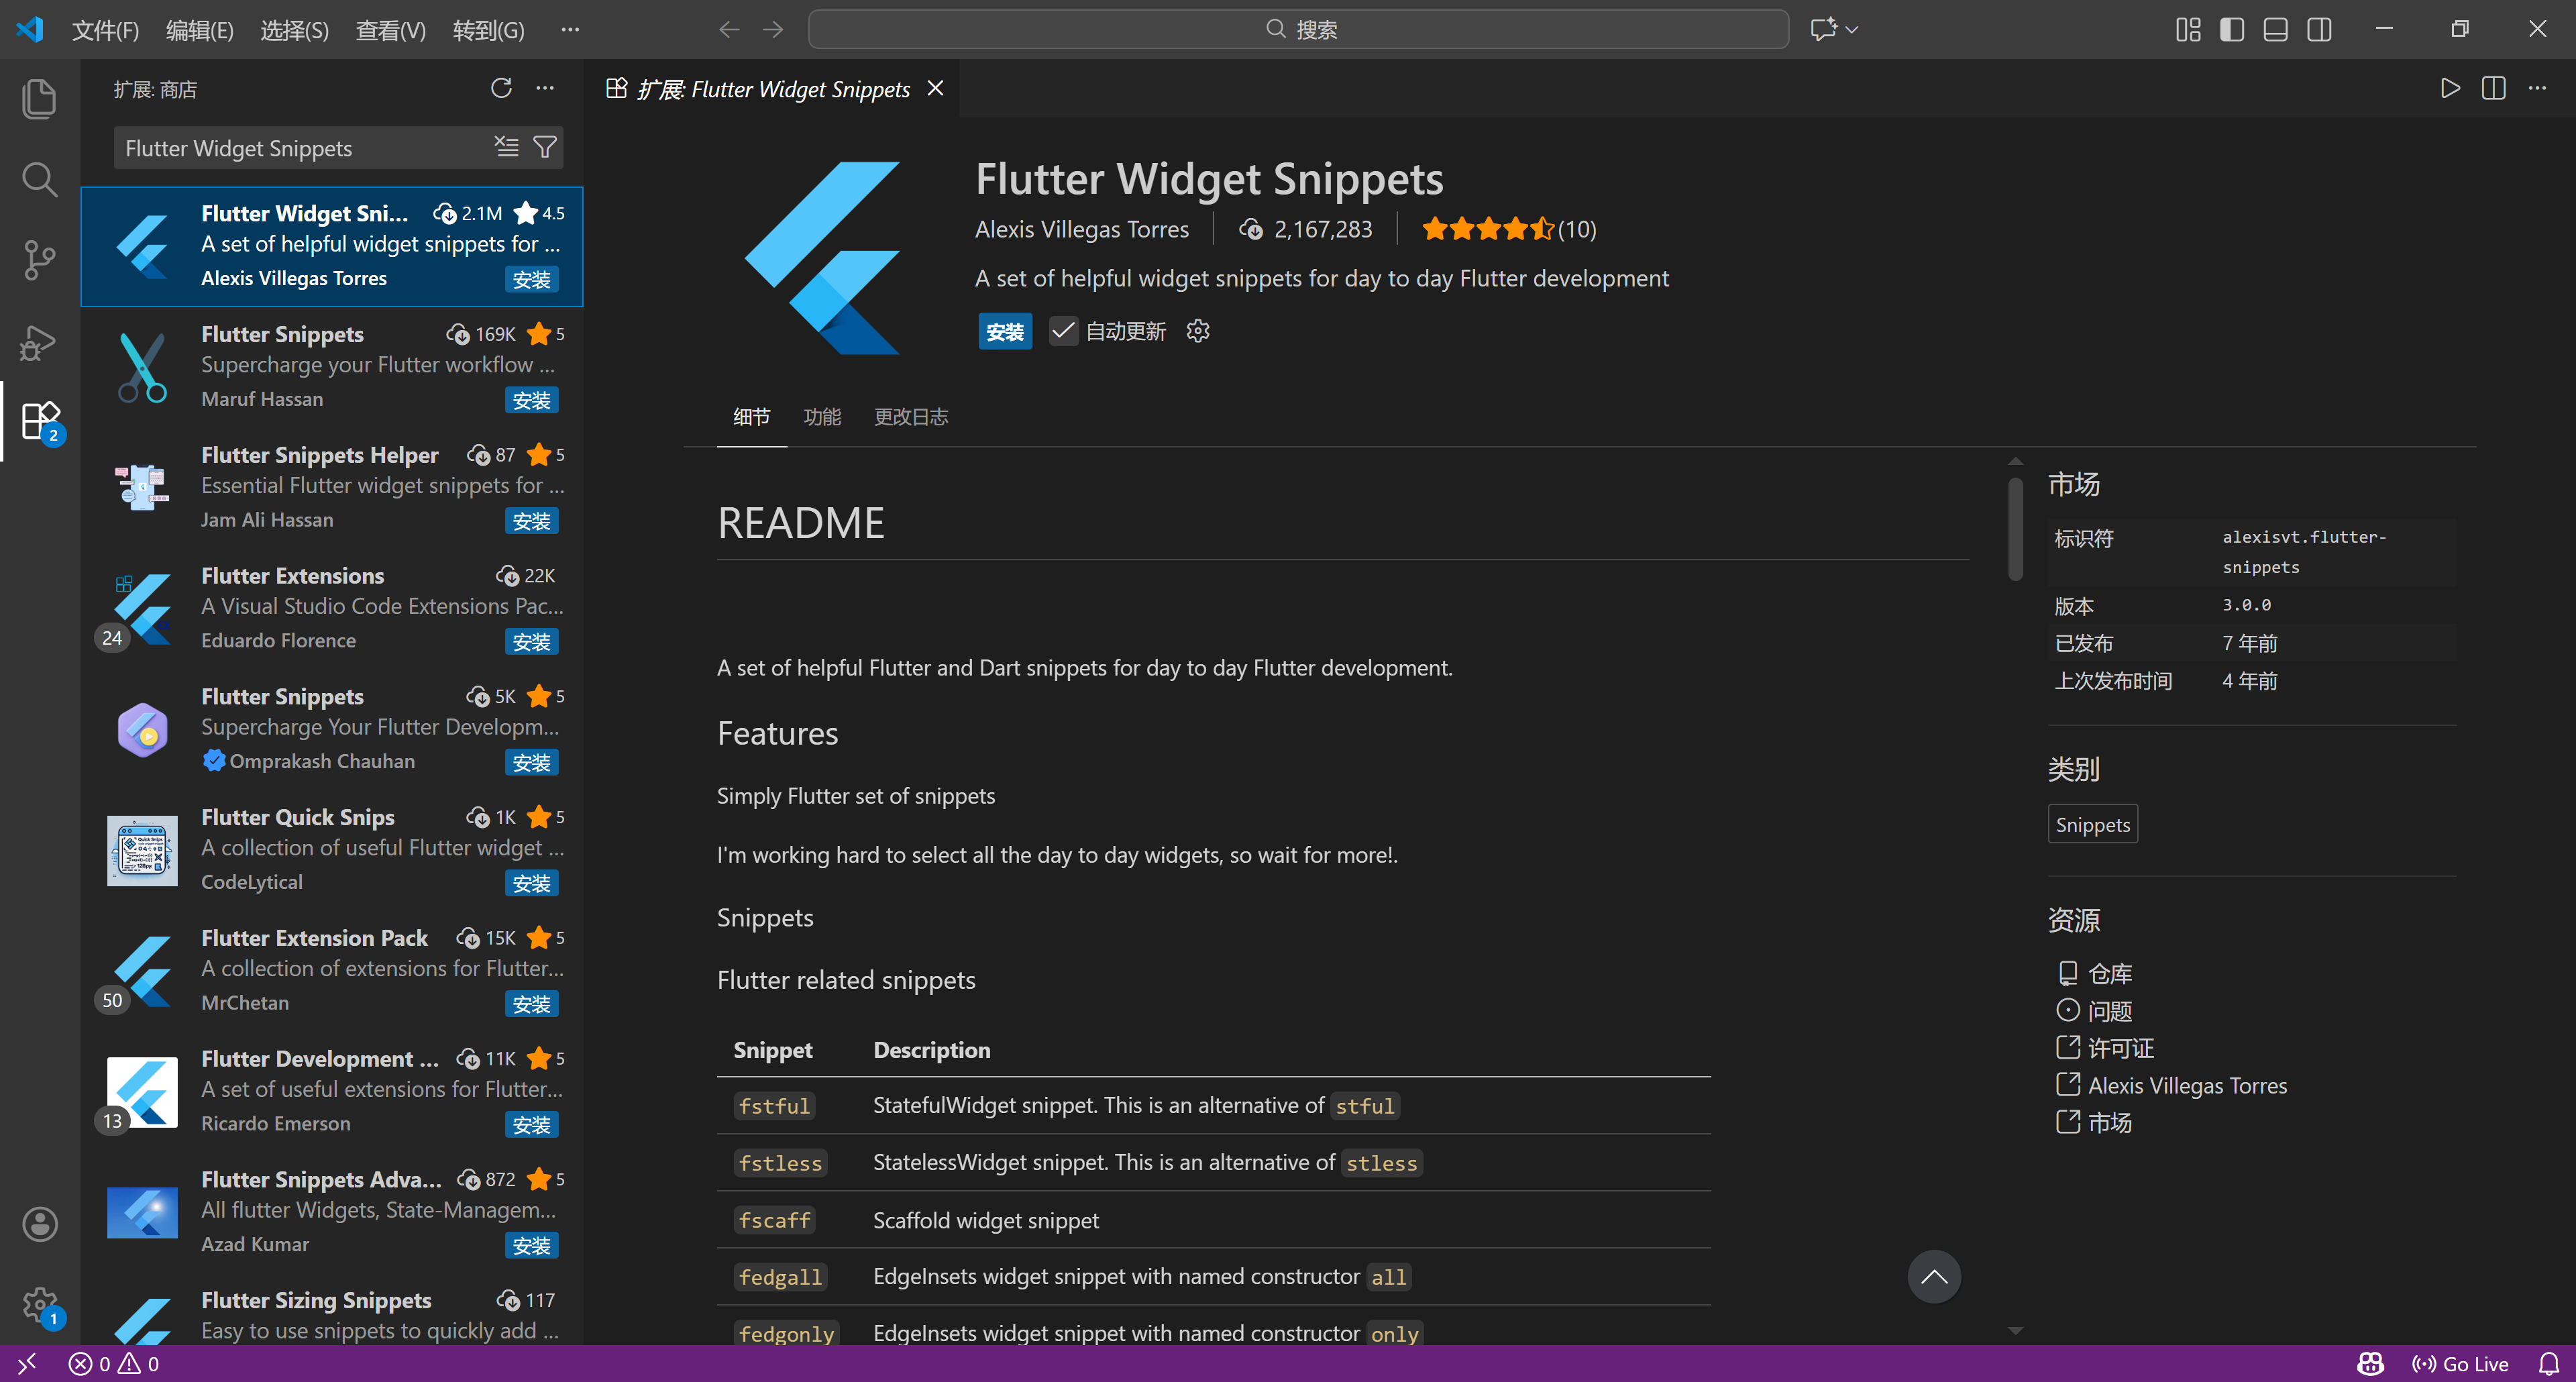
Task: Open the 仓库 repository link
Action: (2109, 973)
